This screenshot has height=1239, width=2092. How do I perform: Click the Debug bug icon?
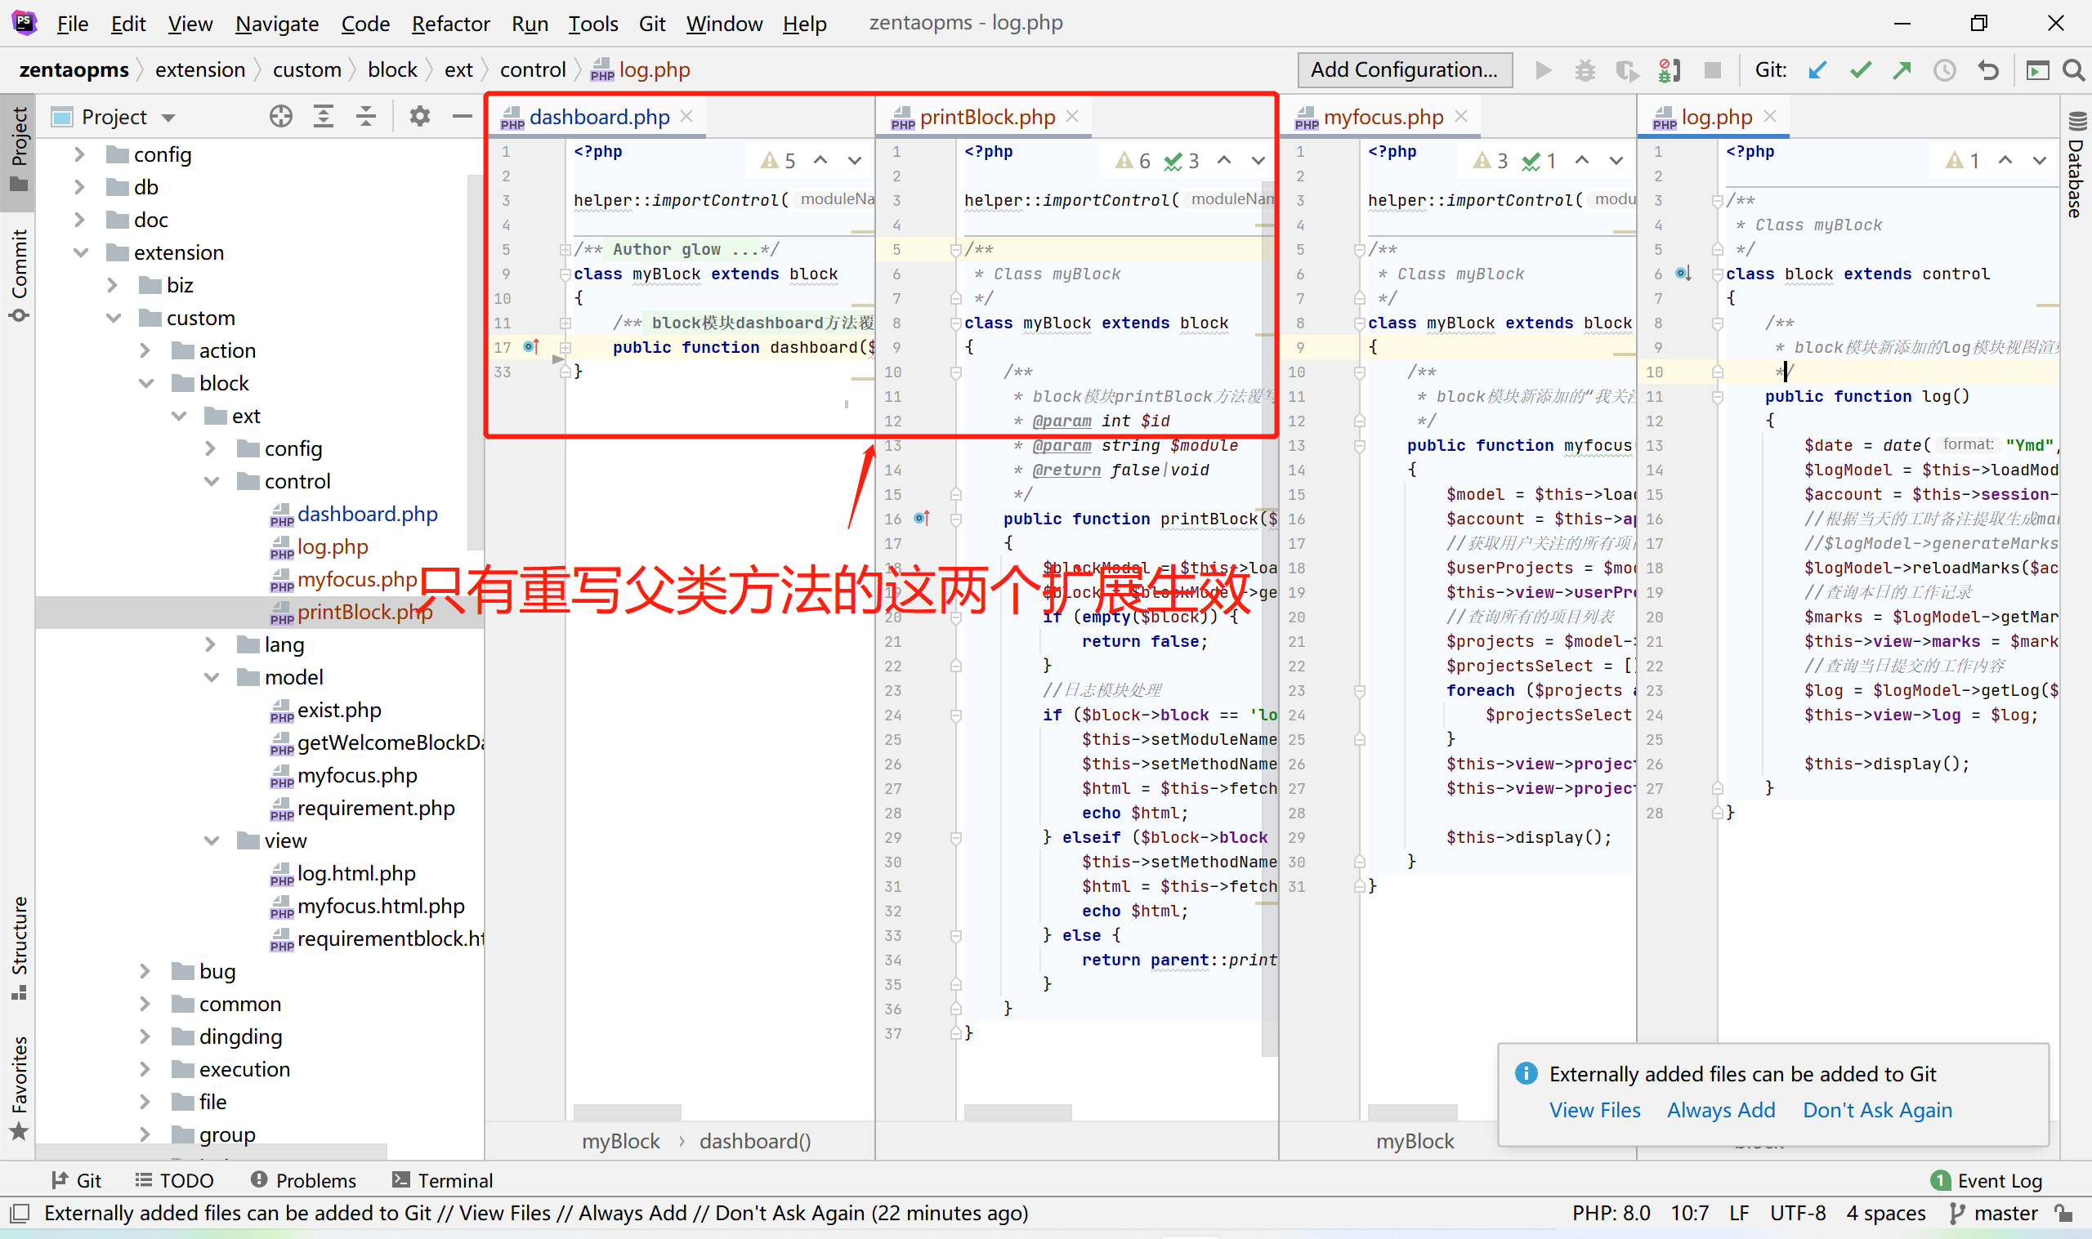[1585, 70]
